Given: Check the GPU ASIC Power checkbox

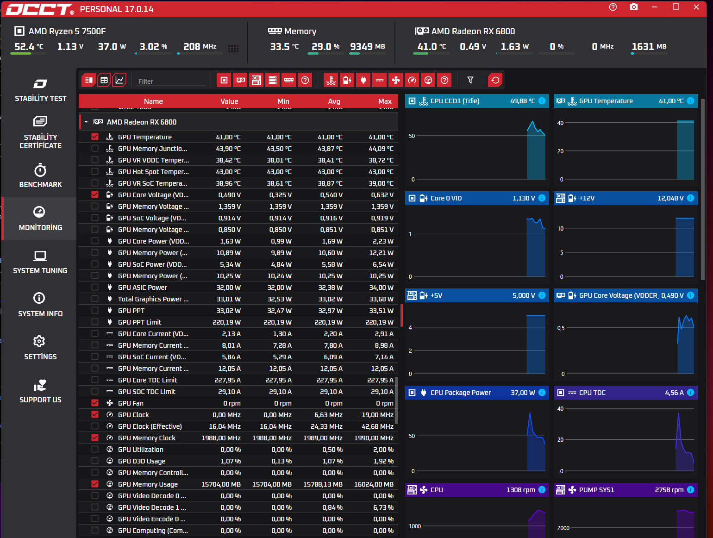Looking at the screenshot, I should [95, 287].
